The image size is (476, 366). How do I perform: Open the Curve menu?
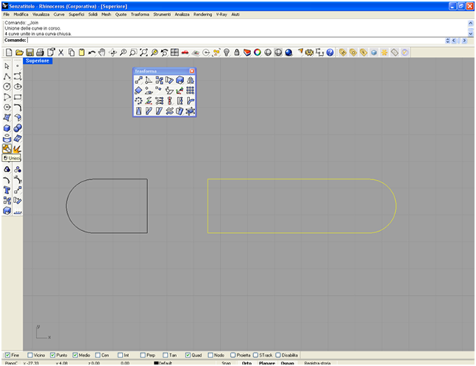[x=59, y=14]
